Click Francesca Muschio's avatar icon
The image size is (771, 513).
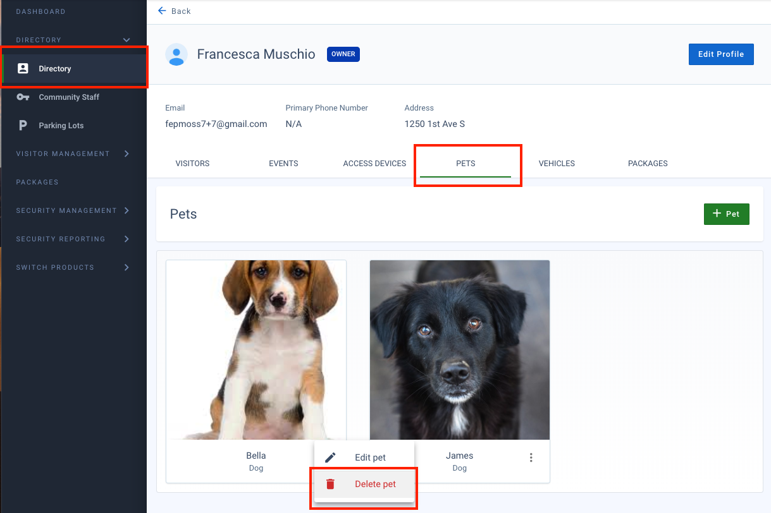(176, 54)
